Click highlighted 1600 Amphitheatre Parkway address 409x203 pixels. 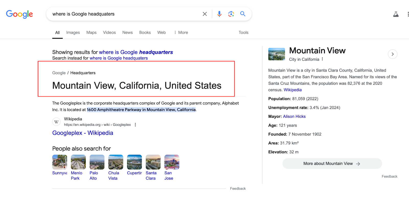(141, 110)
